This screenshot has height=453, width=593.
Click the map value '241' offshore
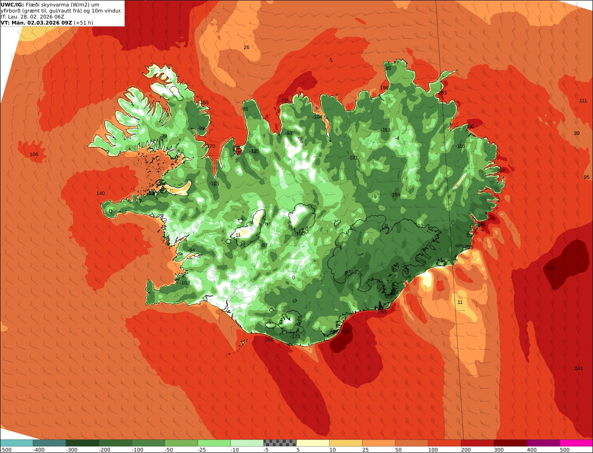(x=579, y=369)
